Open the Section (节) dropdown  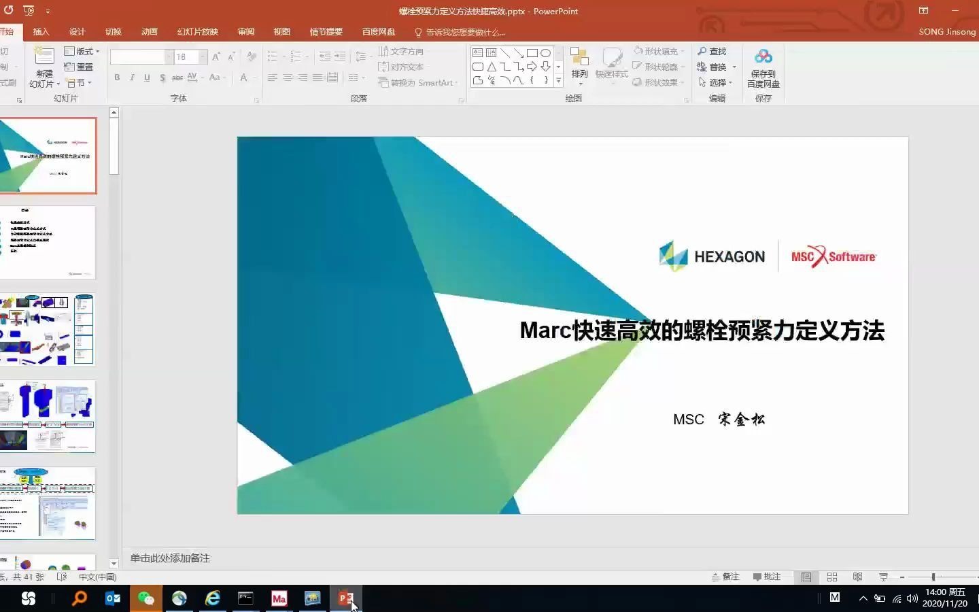coord(78,82)
